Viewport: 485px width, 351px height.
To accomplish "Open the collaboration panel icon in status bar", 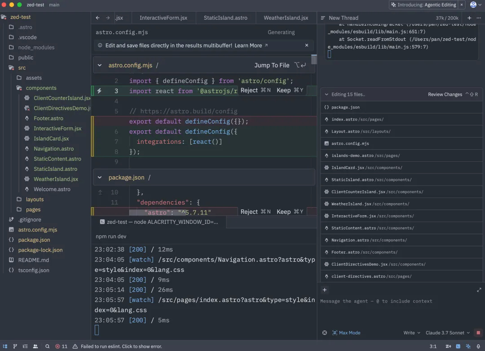I will pyautogui.click(x=35, y=347).
